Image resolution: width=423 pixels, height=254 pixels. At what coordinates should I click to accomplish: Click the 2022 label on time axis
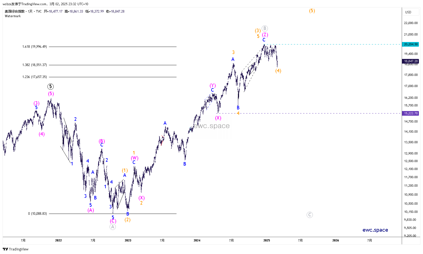coord(58,240)
